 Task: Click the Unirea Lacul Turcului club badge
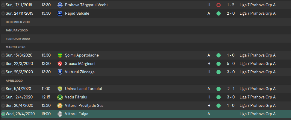coord(60,89)
